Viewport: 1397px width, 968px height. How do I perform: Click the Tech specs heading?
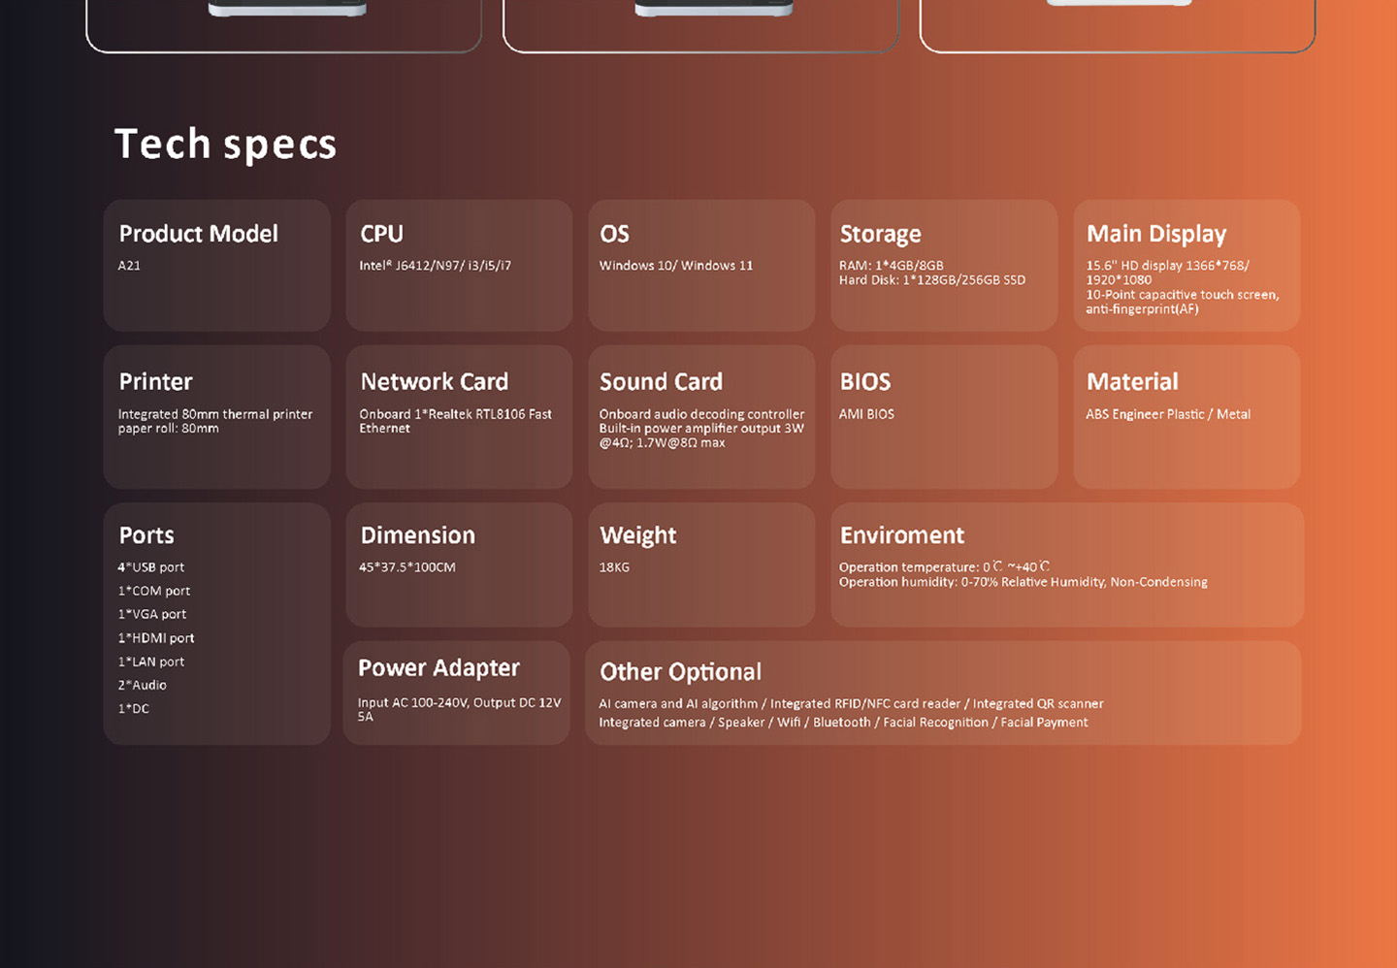point(225,145)
